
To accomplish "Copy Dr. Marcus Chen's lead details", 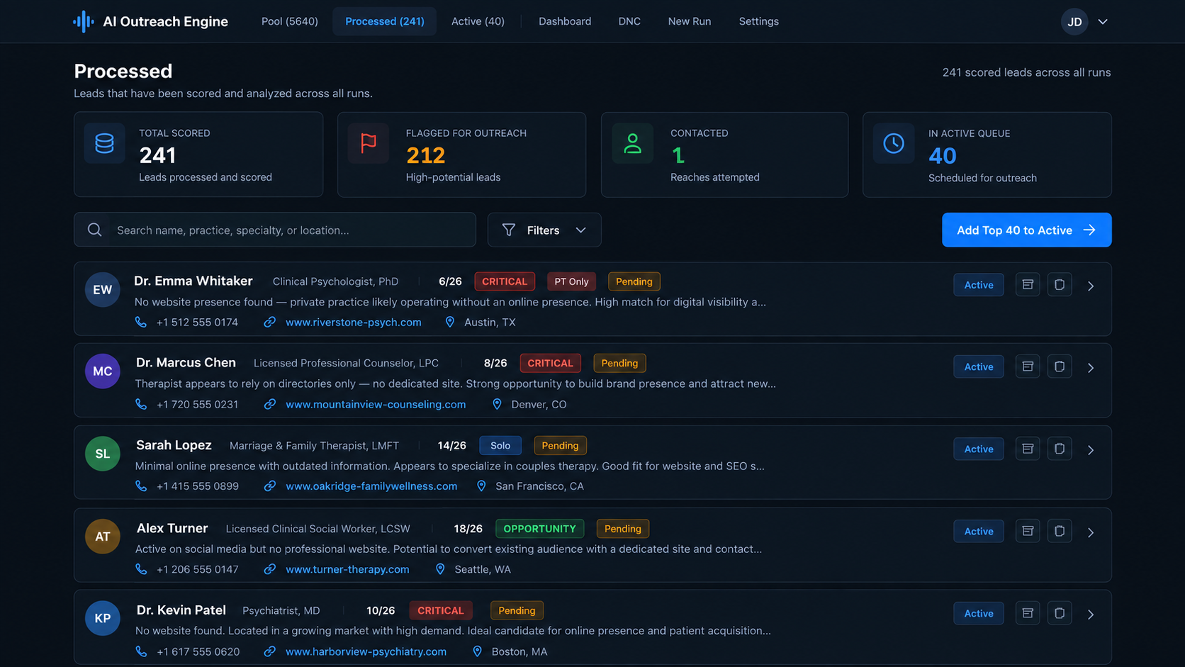I will [1060, 366].
